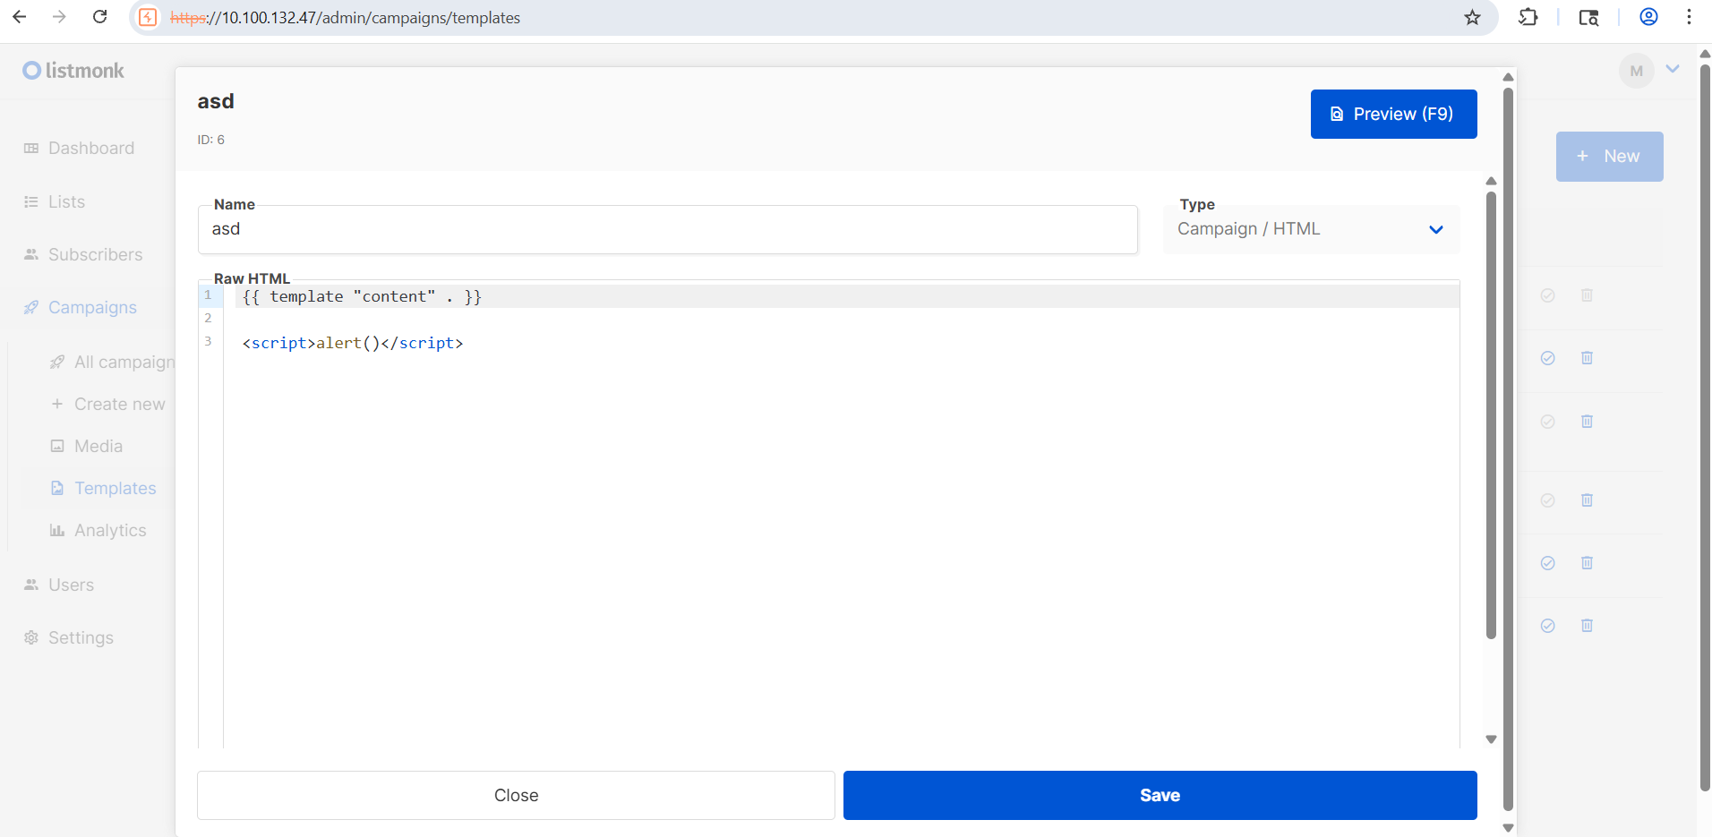Toggle default checkmark on last template row
This screenshot has width=1712, height=837.
[x=1547, y=626]
